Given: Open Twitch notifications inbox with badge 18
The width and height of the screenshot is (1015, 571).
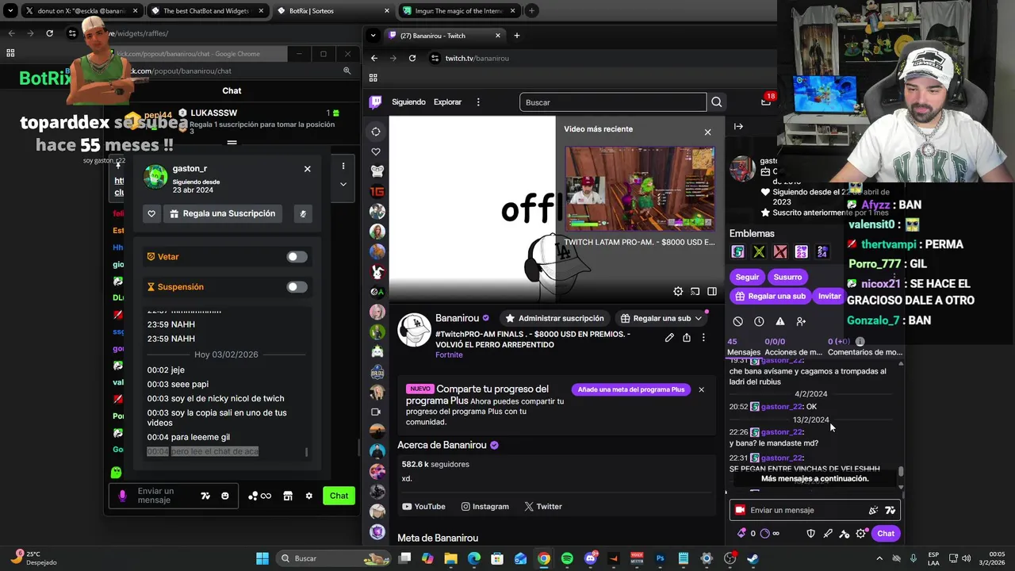Looking at the screenshot, I should pyautogui.click(x=766, y=101).
